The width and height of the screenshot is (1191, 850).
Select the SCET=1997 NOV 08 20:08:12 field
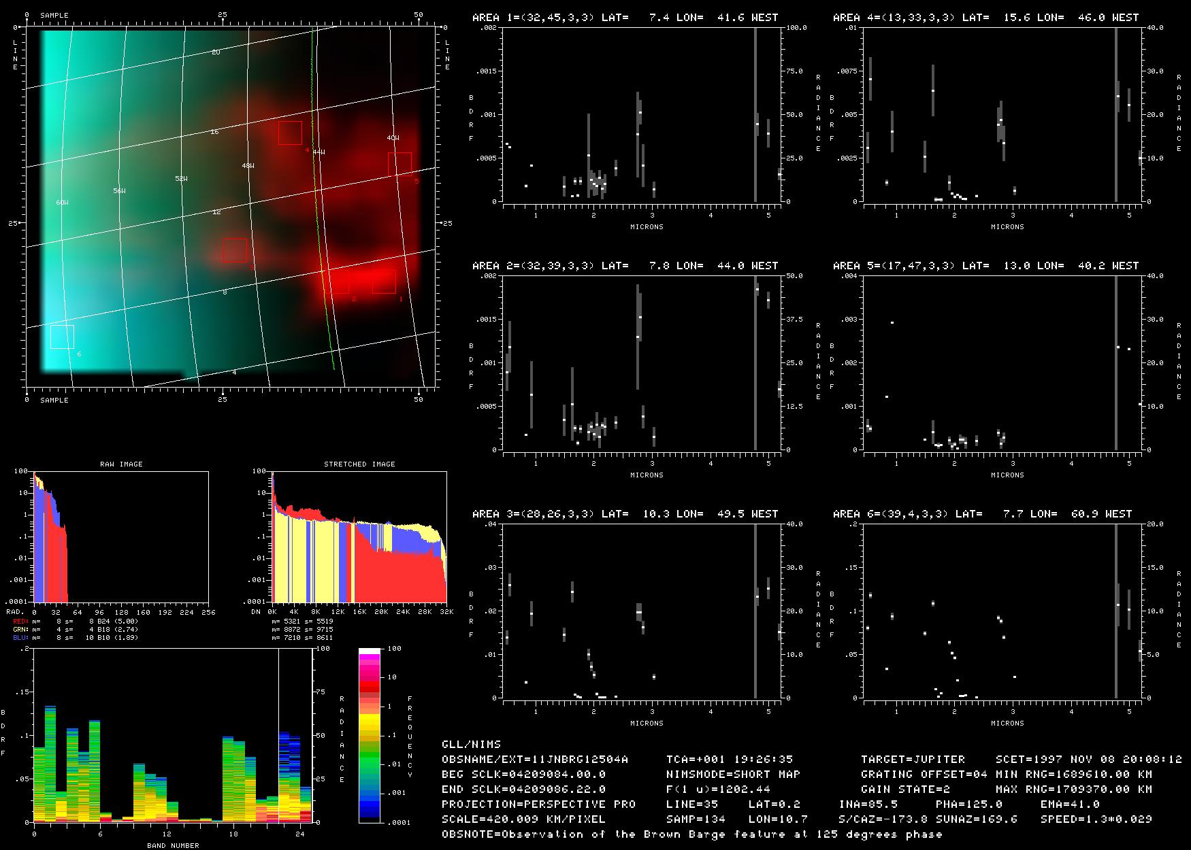[x=1088, y=760]
